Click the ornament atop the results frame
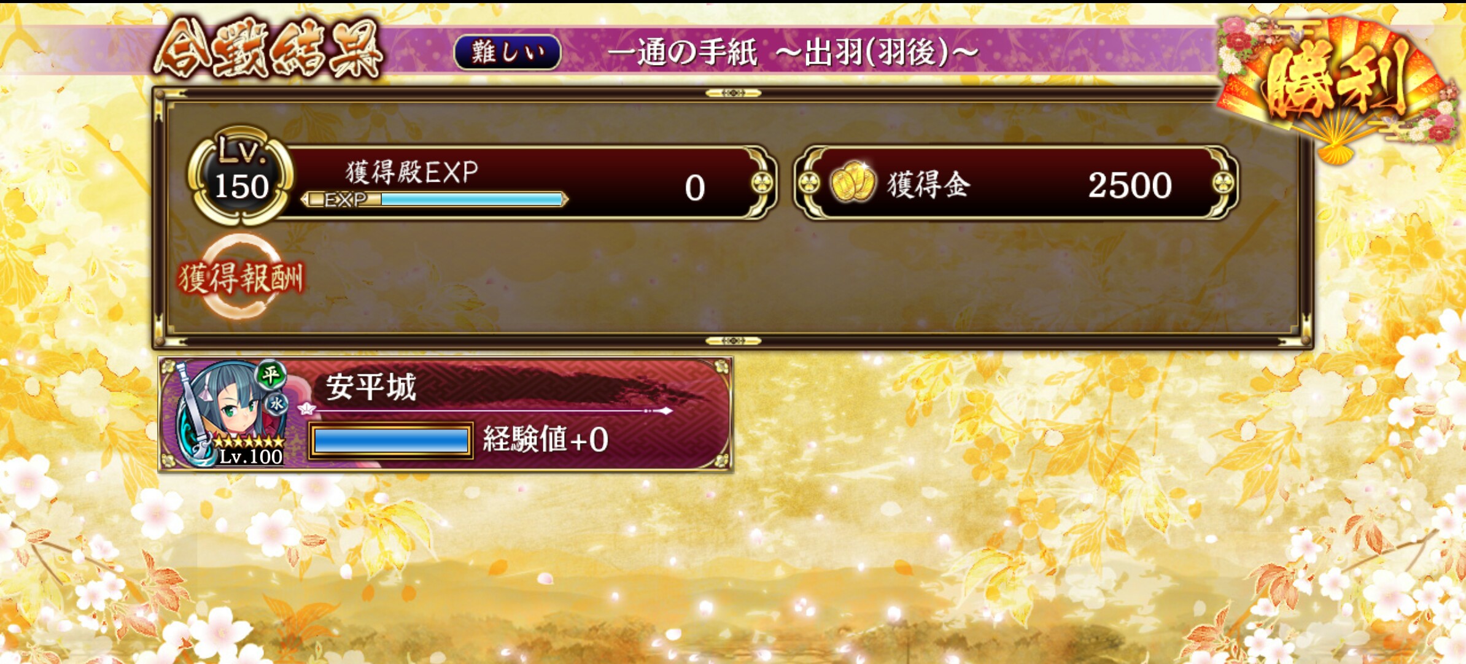The width and height of the screenshot is (1466, 664). pyautogui.click(x=733, y=93)
